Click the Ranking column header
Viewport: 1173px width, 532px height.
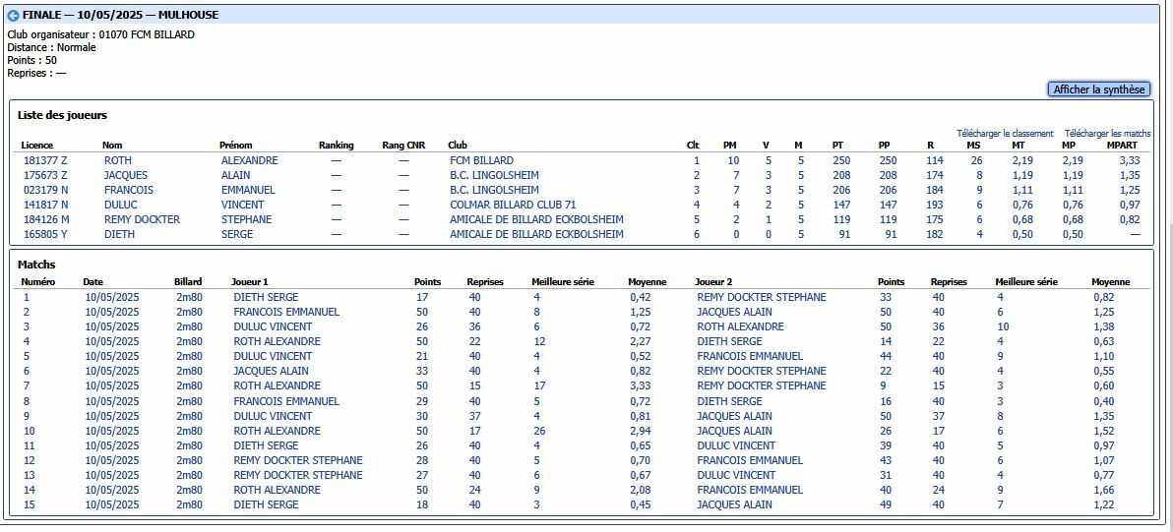pos(336,146)
